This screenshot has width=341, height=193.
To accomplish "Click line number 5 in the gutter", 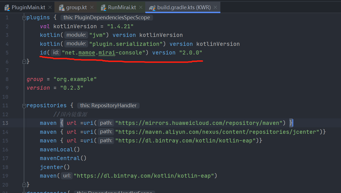I will coord(7,53).
